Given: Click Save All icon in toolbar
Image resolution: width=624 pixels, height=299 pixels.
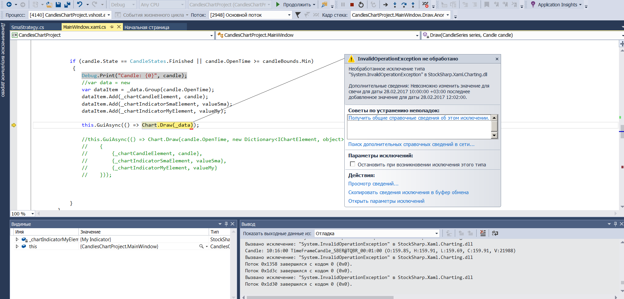Looking at the screenshot, I should click(67, 5).
